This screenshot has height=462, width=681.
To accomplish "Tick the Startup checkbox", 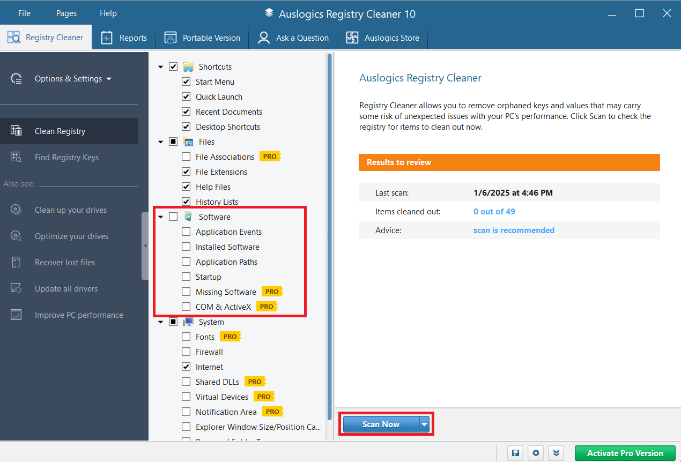I will 186,277.
